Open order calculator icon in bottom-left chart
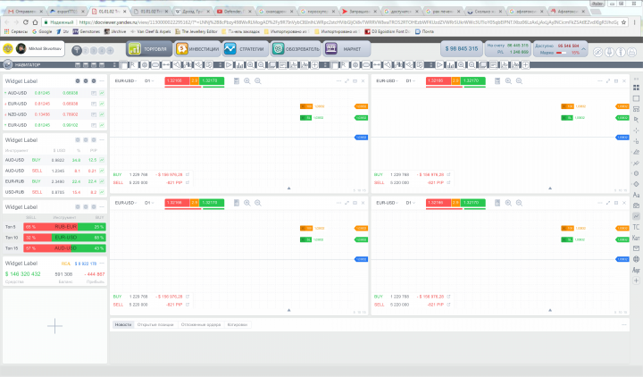This screenshot has width=643, height=377. (237, 203)
